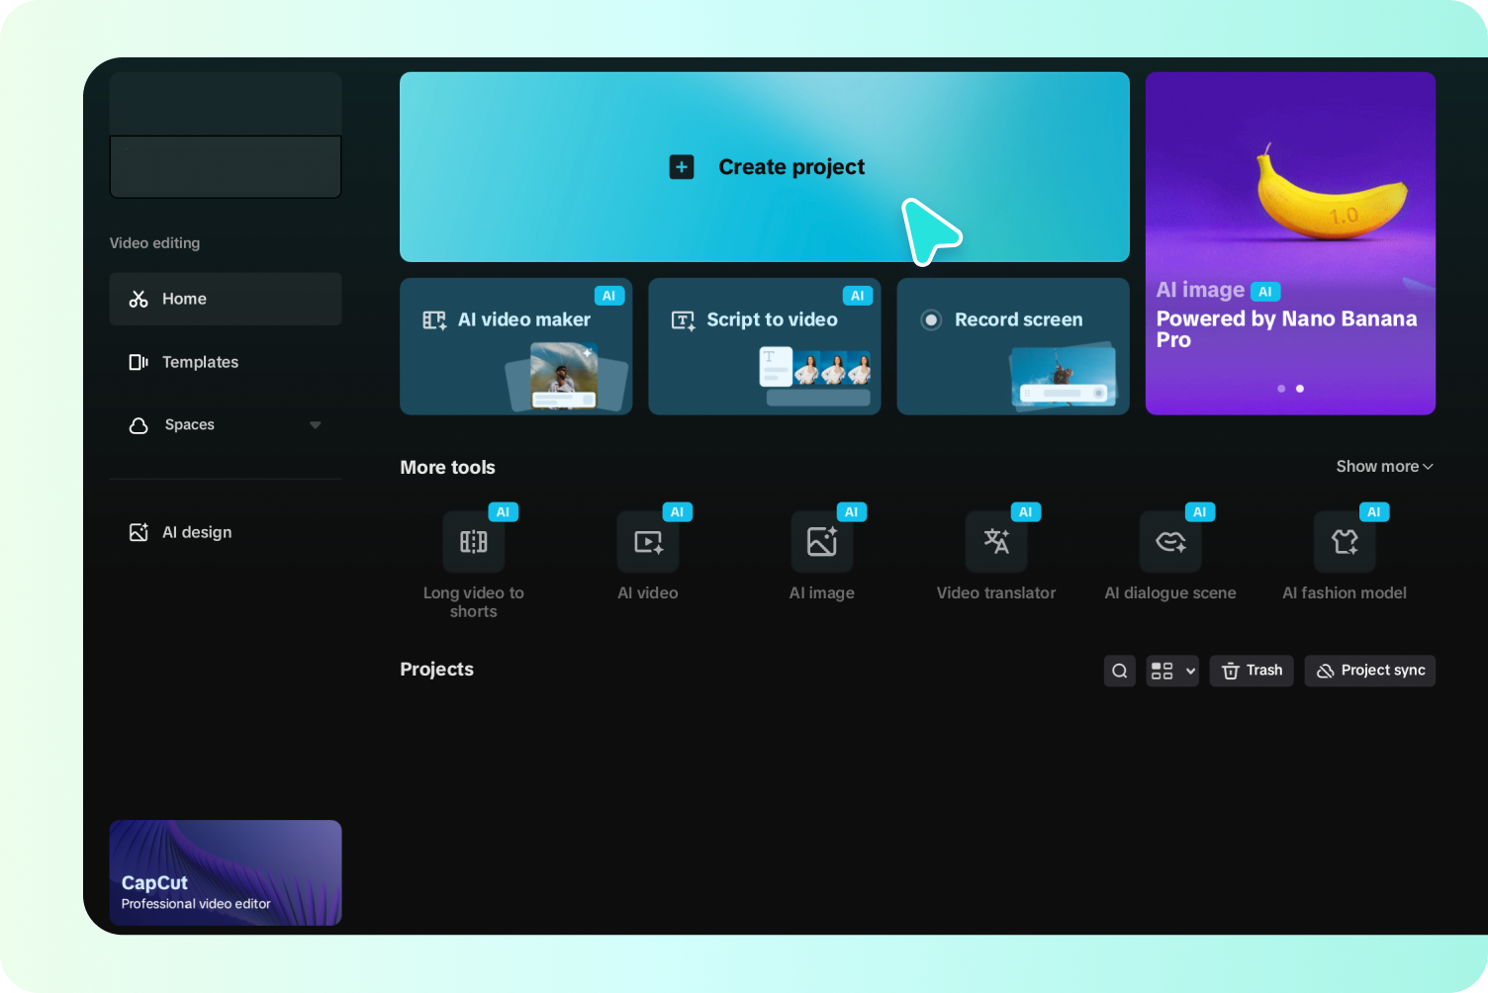This screenshot has height=993, width=1488.
Task: Select the second carousel dot on the banner
Action: tap(1300, 389)
